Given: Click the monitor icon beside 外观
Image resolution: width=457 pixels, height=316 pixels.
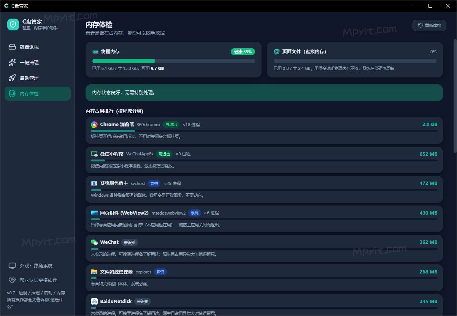Looking at the screenshot, I should tap(12, 266).
